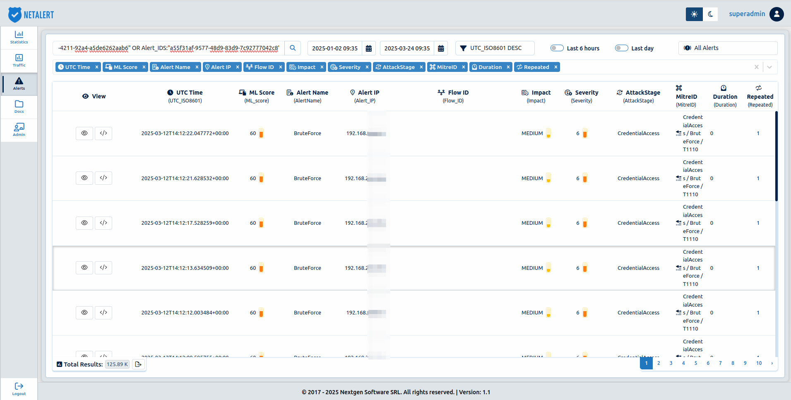View details of 14:12:13 alert
This screenshot has height=400, width=791.
click(x=84, y=267)
